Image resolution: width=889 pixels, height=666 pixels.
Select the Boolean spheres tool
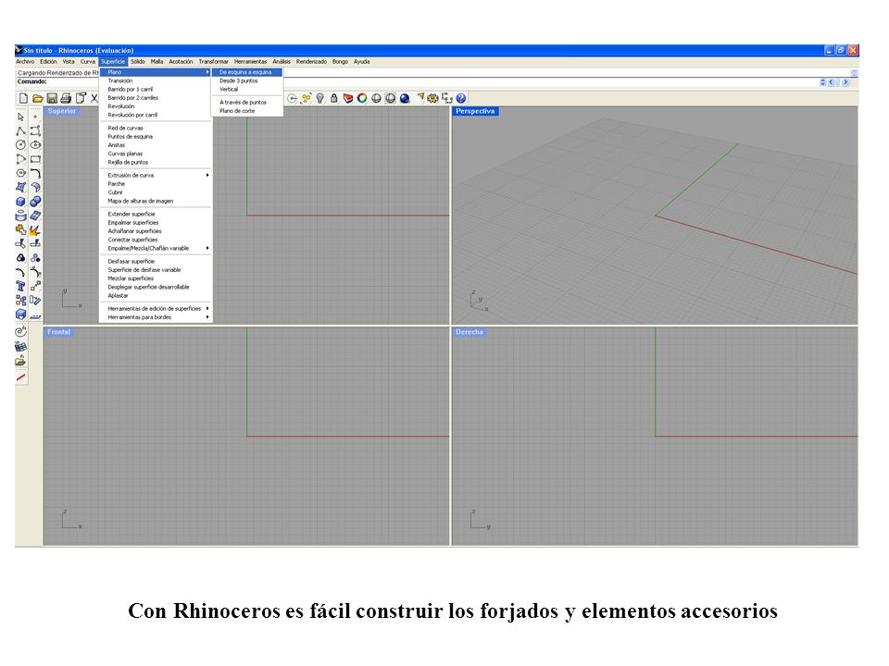pos(35,202)
